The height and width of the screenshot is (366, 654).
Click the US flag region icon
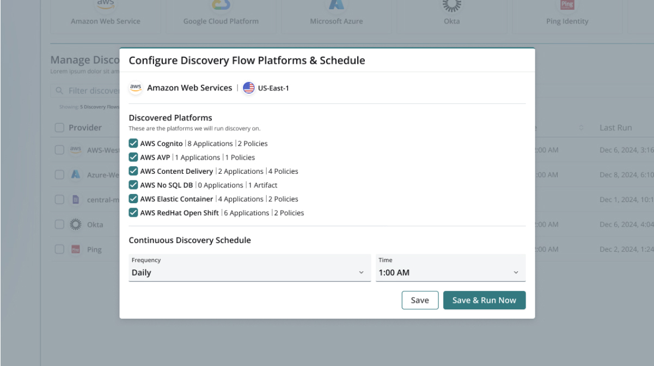[249, 88]
